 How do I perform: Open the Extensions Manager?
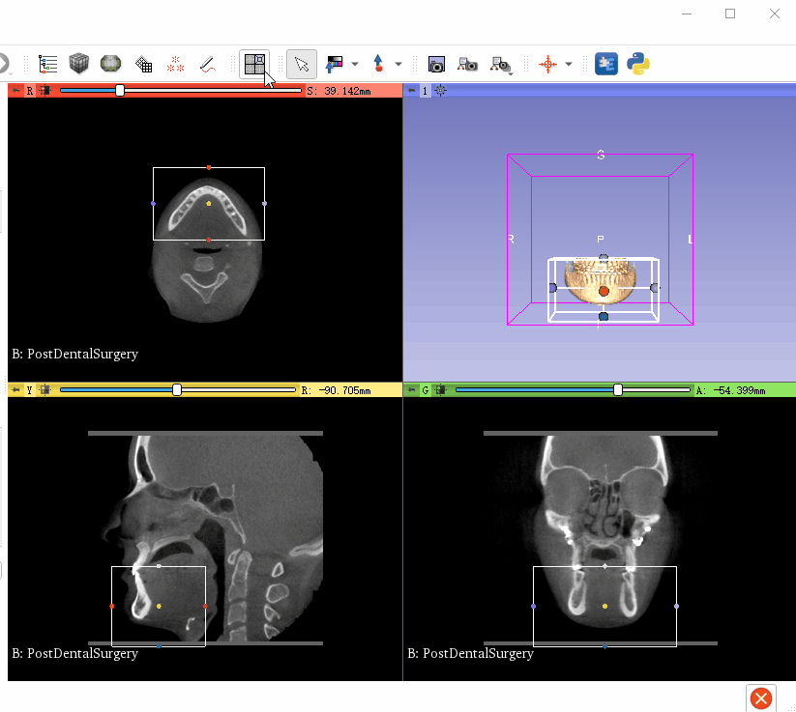pos(605,64)
